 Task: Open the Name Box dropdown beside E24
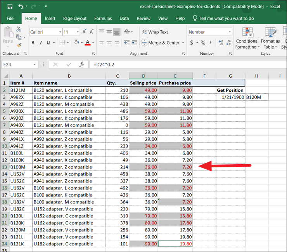(x=35, y=64)
